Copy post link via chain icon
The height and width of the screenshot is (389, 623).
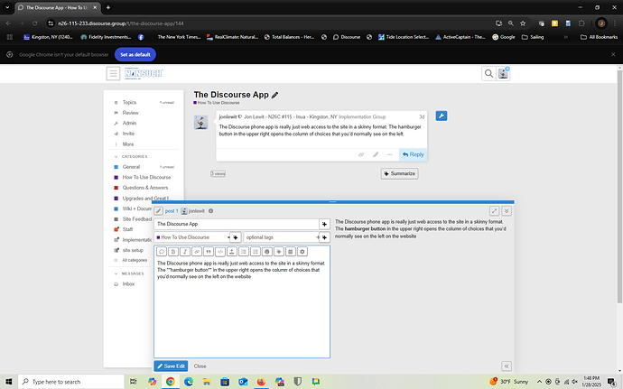(x=361, y=154)
